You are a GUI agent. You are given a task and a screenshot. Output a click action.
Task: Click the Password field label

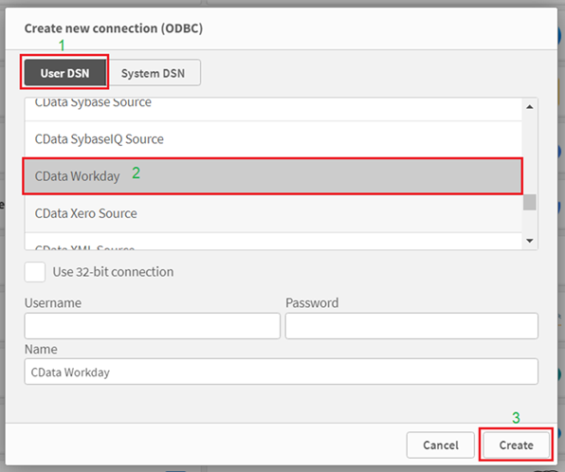312,302
